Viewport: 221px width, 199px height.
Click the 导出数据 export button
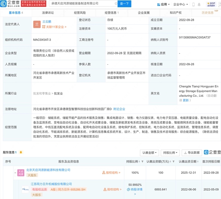point(191,152)
